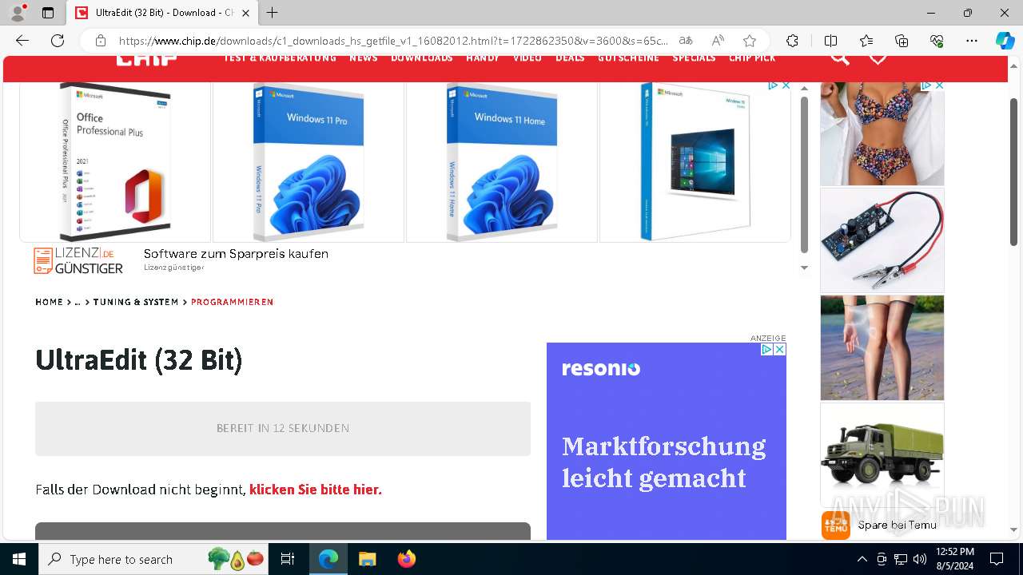The width and height of the screenshot is (1023, 575).
Task: Enable split screen view
Action: 830,41
